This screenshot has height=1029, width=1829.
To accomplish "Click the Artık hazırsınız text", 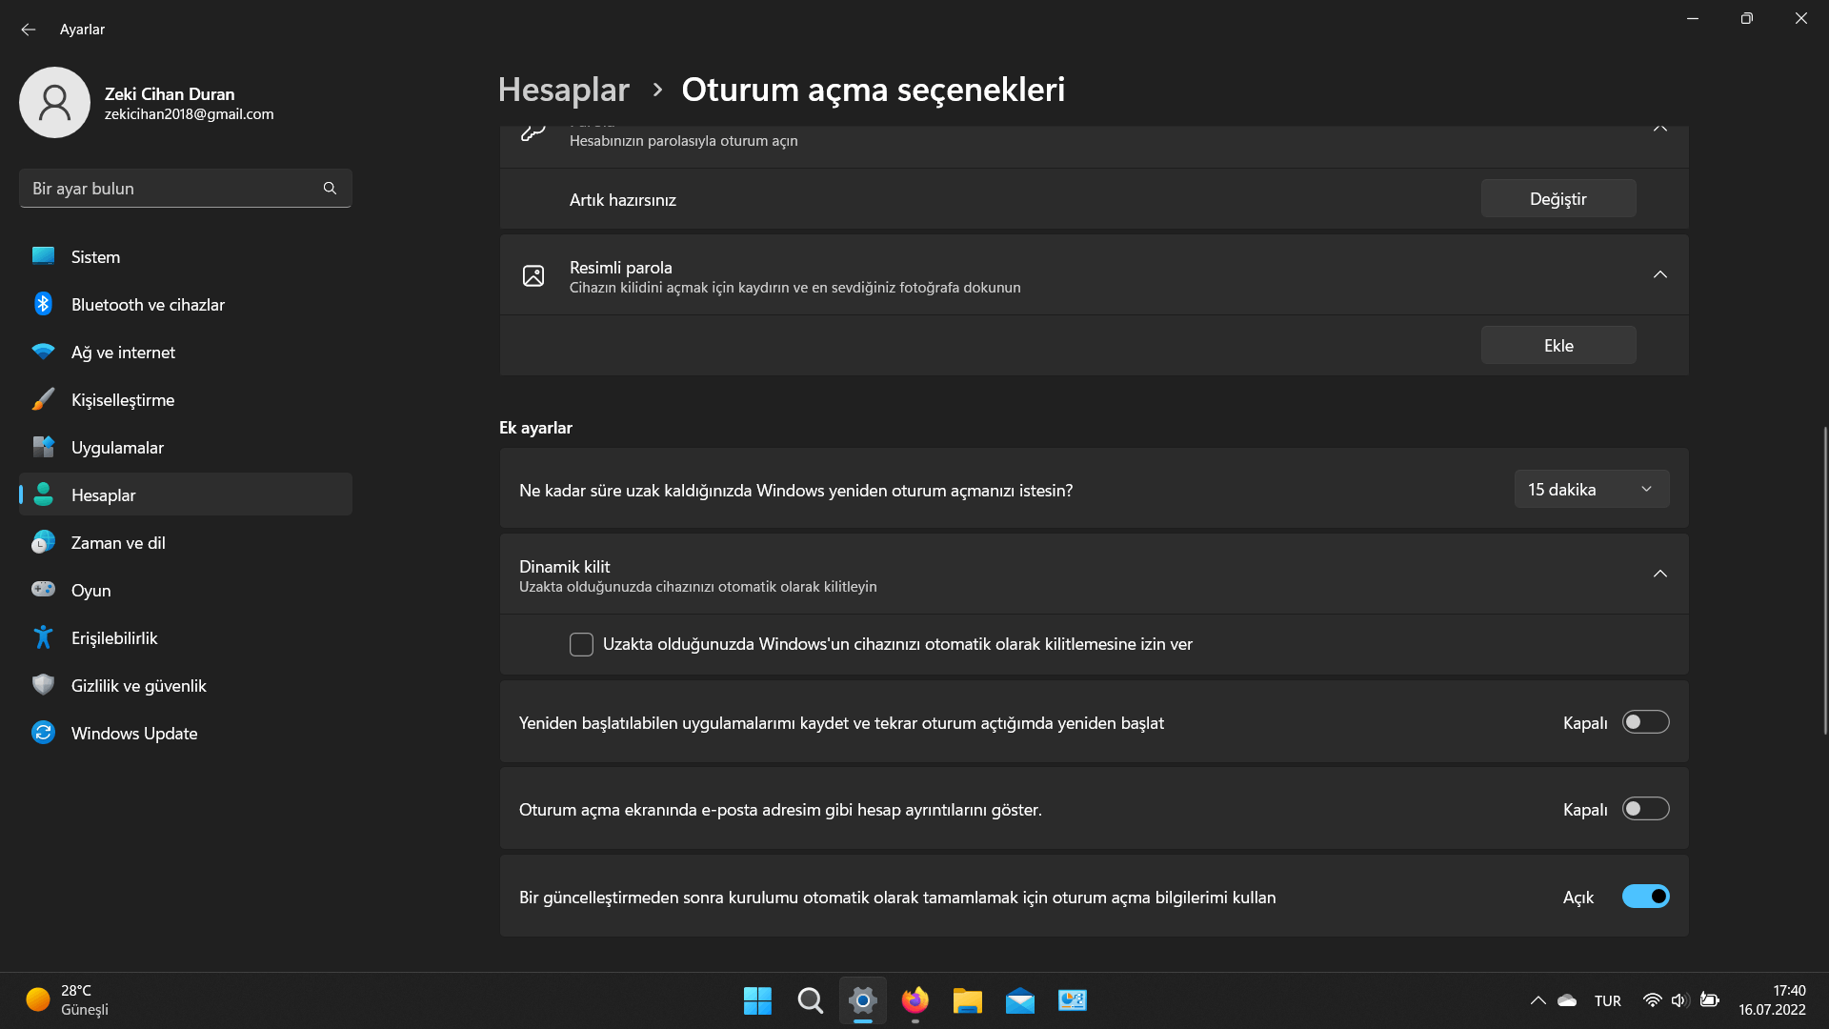I will tap(623, 199).
